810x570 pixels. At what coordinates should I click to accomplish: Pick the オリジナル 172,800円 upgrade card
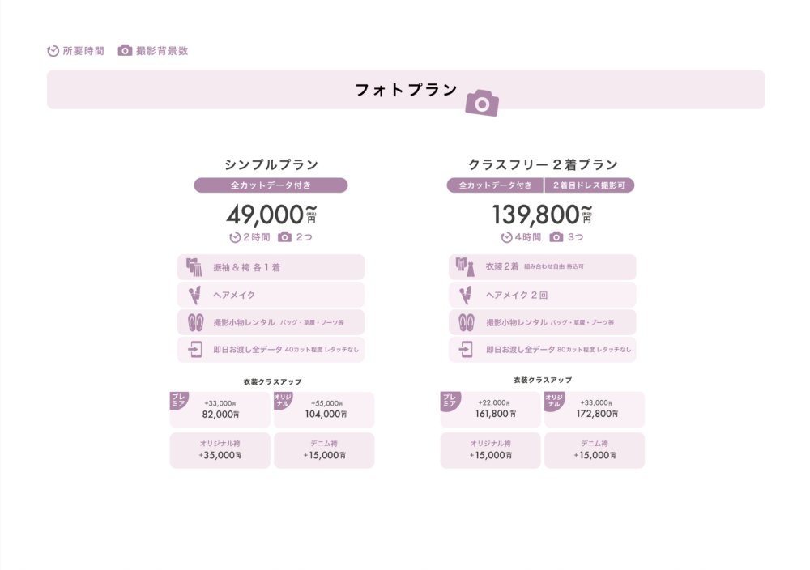595,410
